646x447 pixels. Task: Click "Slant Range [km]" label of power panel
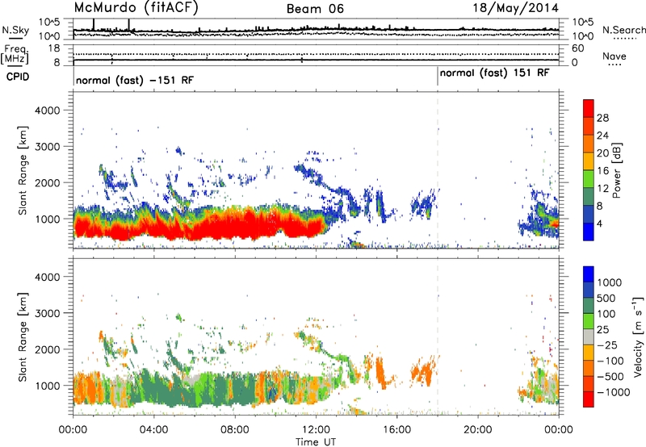click(23, 170)
